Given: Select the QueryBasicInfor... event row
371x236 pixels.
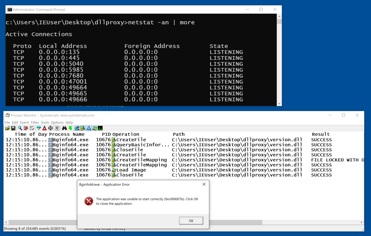Looking at the screenshot, I should click(184, 145).
